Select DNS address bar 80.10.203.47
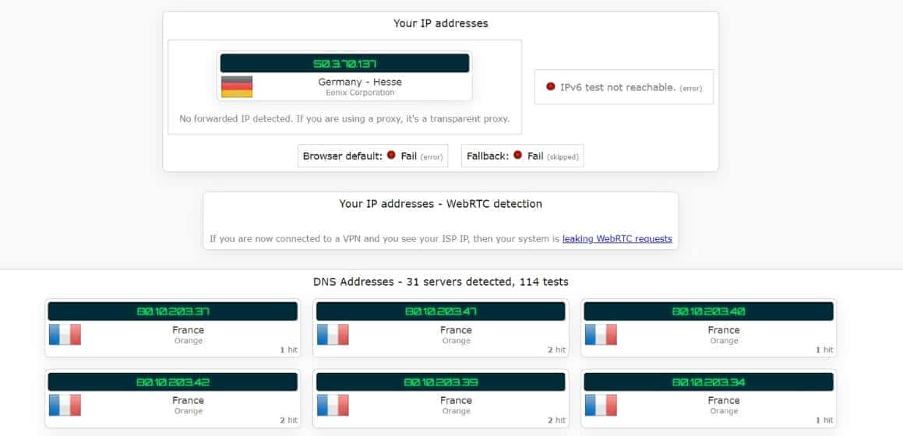The height and width of the screenshot is (436, 903). [440, 311]
